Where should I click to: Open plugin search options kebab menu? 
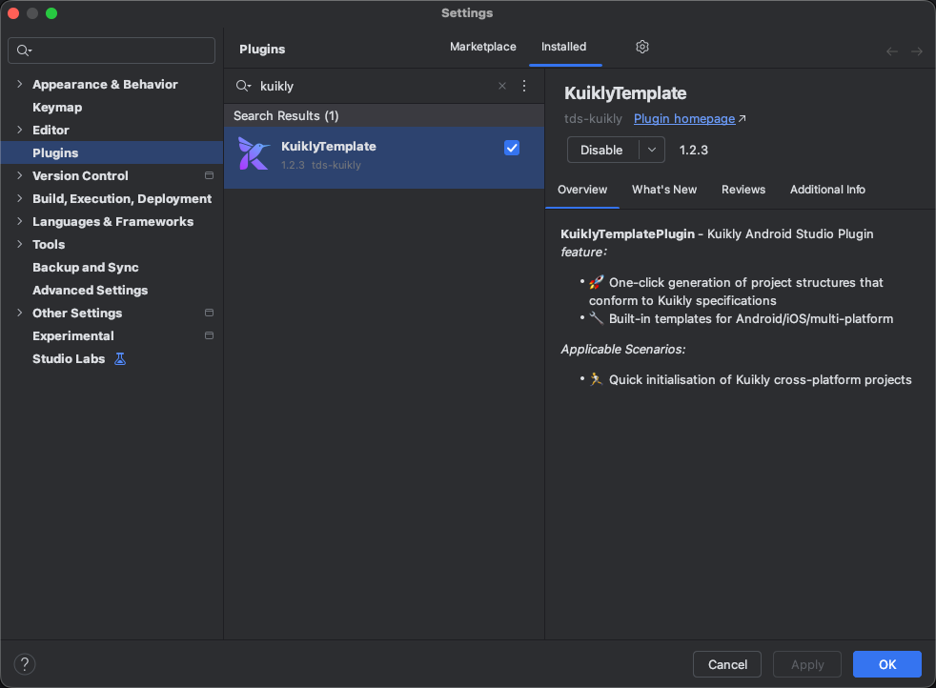pyautogui.click(x=524, y=86)
